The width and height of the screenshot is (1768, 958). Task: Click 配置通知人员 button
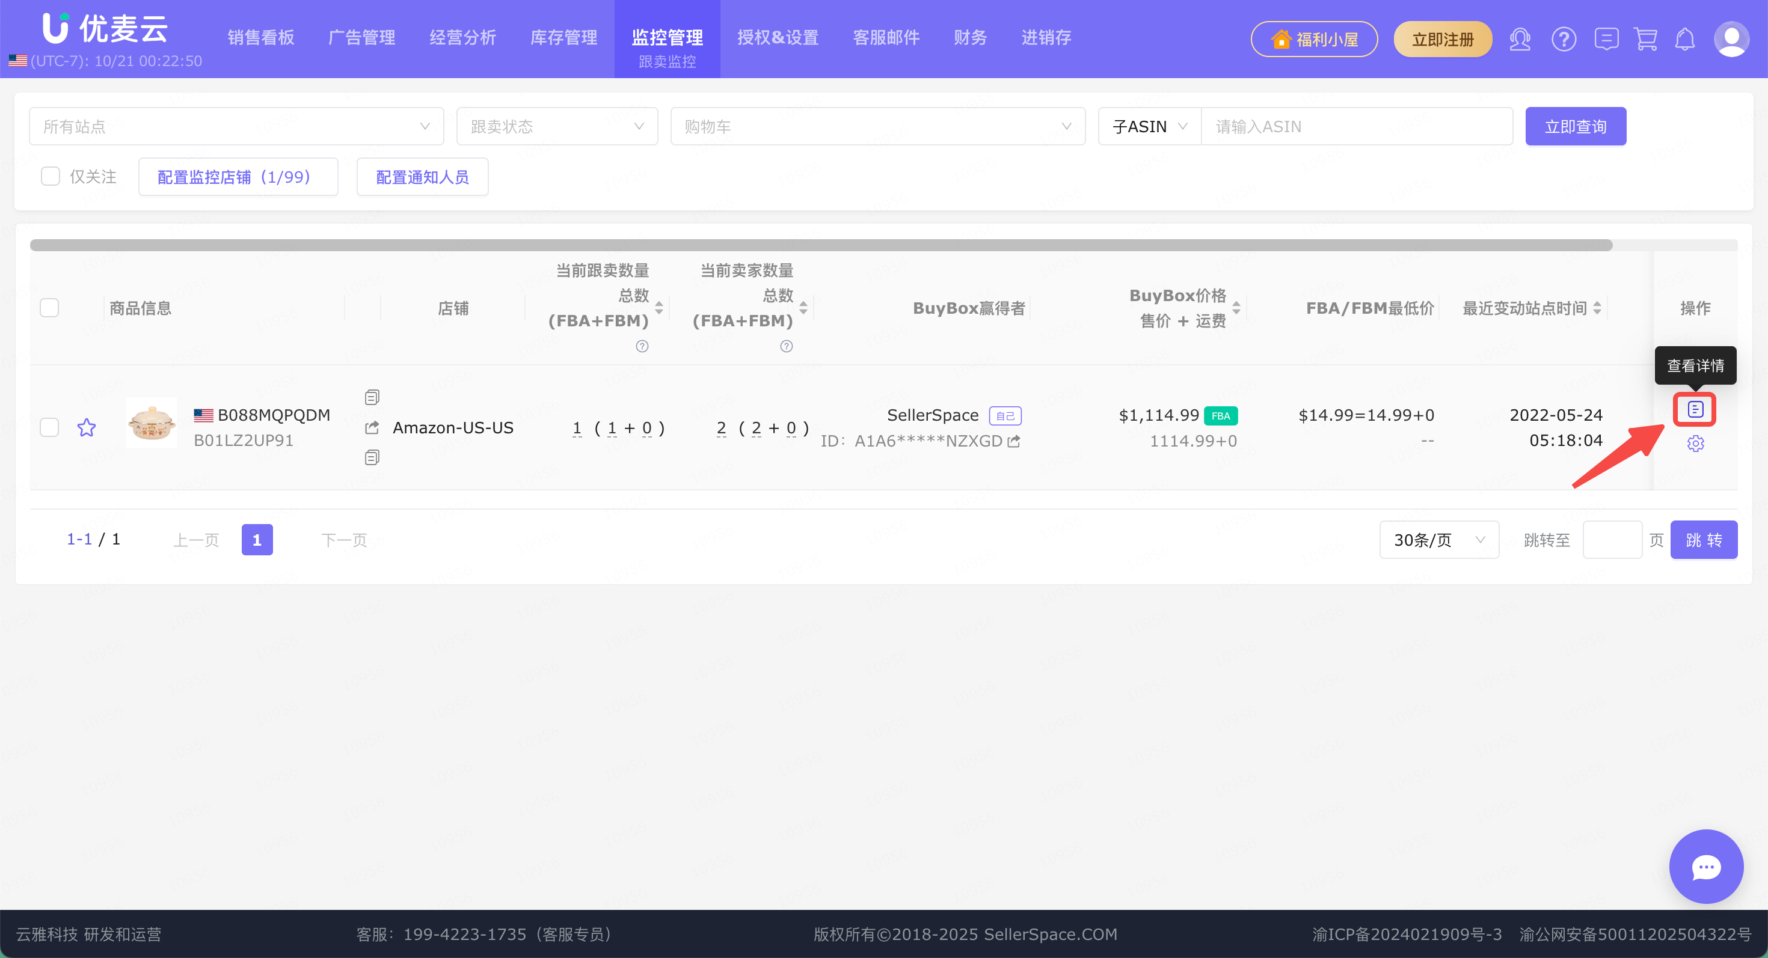422,177
